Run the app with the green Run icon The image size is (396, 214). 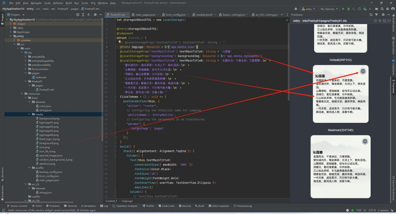point(343,8)
